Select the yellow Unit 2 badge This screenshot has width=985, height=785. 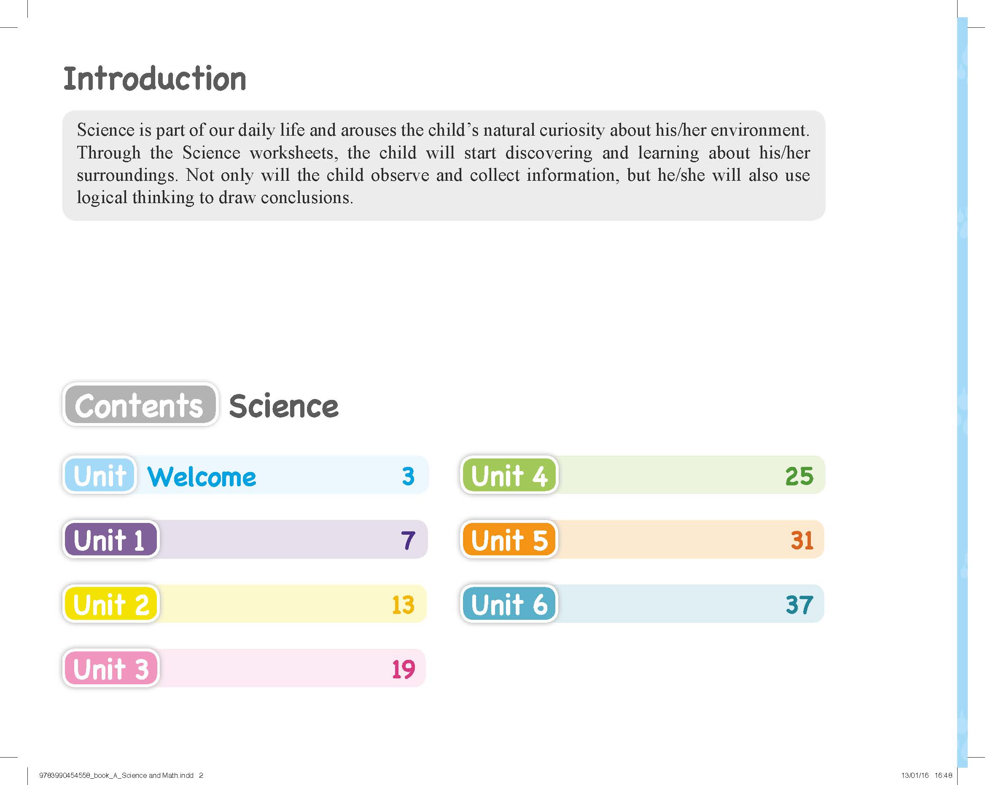[110, 604]
